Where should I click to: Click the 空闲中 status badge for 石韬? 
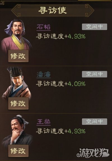(x=95, y=27)
